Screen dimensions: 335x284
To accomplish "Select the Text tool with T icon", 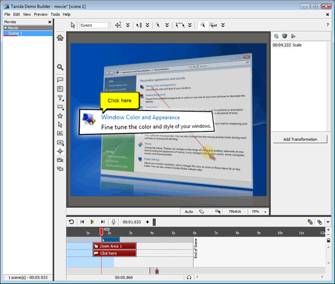I will [60, 98].
